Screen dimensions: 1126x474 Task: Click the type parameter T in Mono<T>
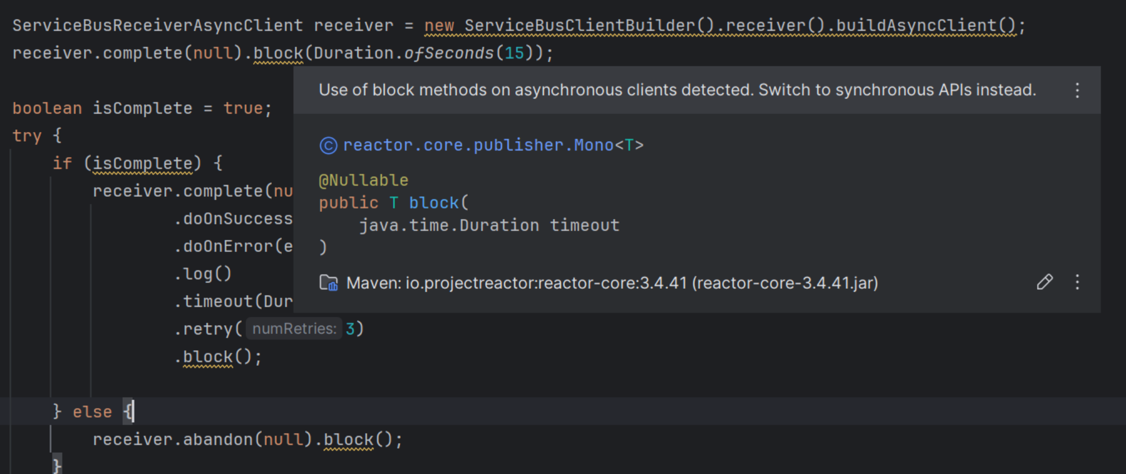point(629,145)
